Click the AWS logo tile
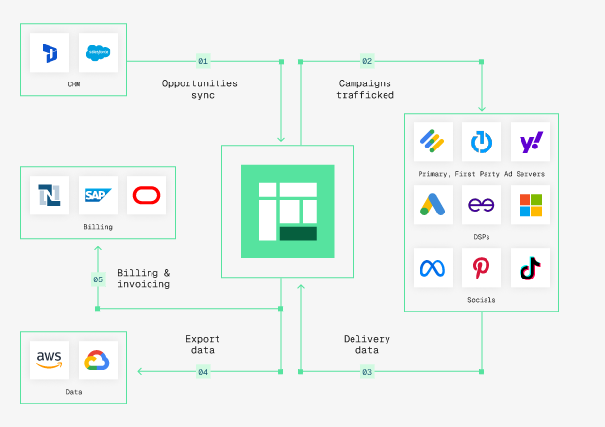 (x=50, y=360)
